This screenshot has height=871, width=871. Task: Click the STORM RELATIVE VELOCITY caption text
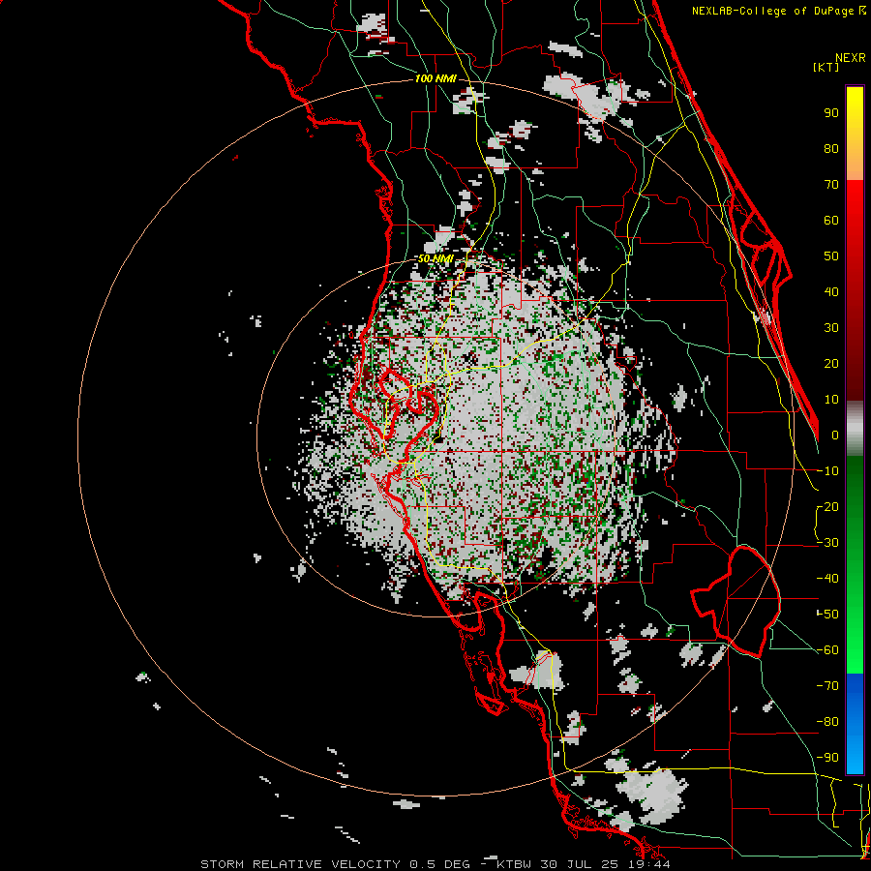(301, 864)
